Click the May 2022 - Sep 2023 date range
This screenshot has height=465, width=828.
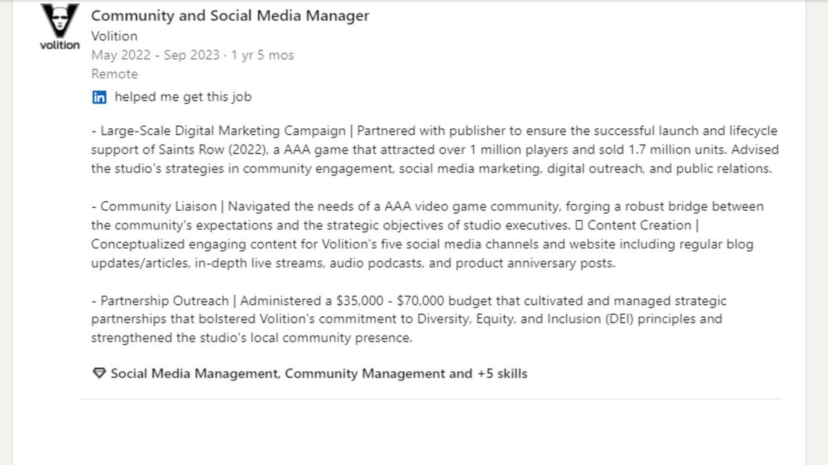point(154,55)
